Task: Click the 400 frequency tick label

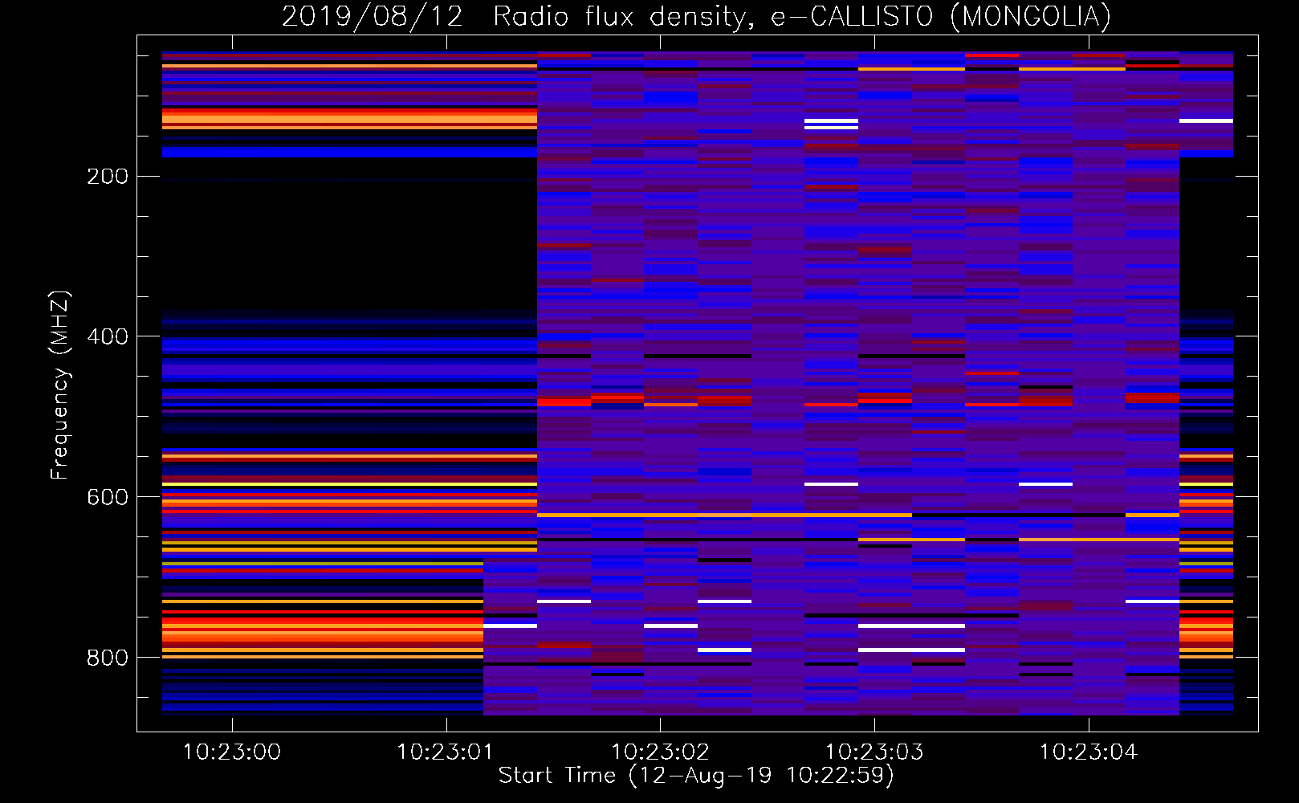Action: click(x=108, y=336)
